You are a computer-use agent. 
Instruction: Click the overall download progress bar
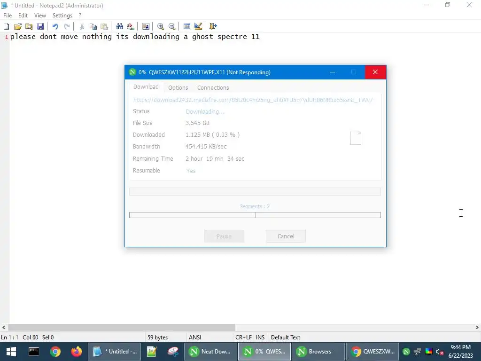(255, 192)
